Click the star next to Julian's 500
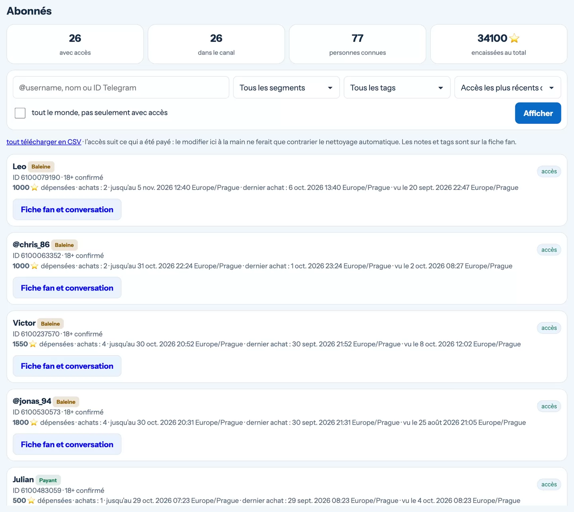This screenshot has width=574, height=512. [31, 500]
